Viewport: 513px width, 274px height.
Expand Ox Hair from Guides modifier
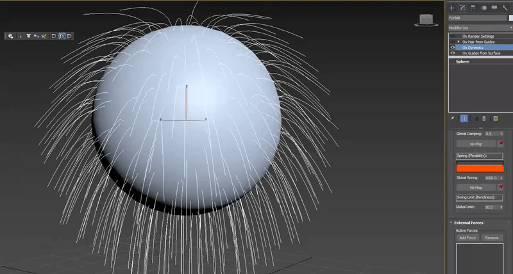point(458,42)
